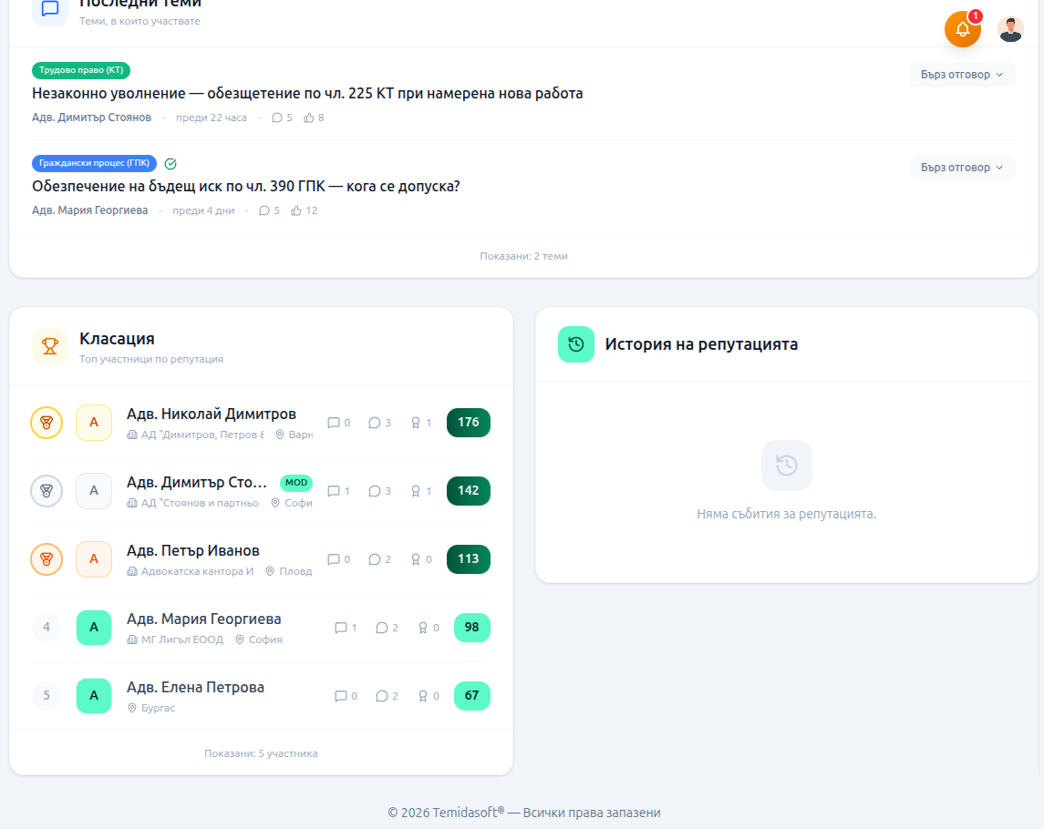Open Адв. Николай Димитров's profile
This screenshot has height=829, width=1044.
point(212,414)
